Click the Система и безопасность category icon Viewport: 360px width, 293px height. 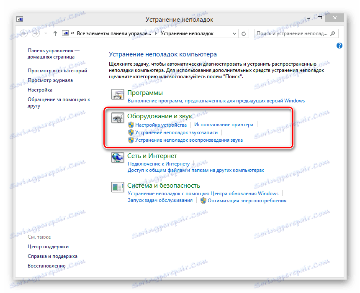click(118, 187)
